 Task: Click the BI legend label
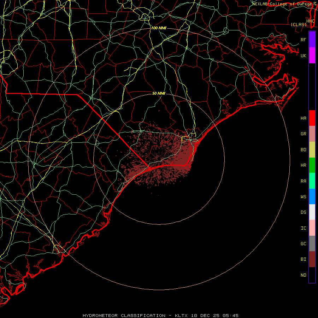[x=304, y=259]
